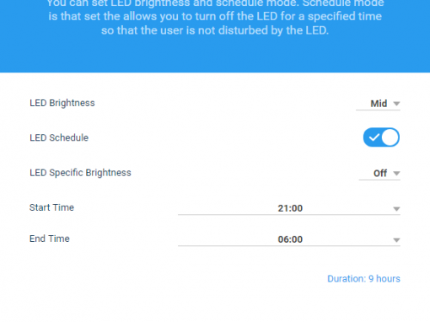Image resolution: width=430 pixels, height=322 pixels.
Task: Click the End Time label
Action: 50,239
